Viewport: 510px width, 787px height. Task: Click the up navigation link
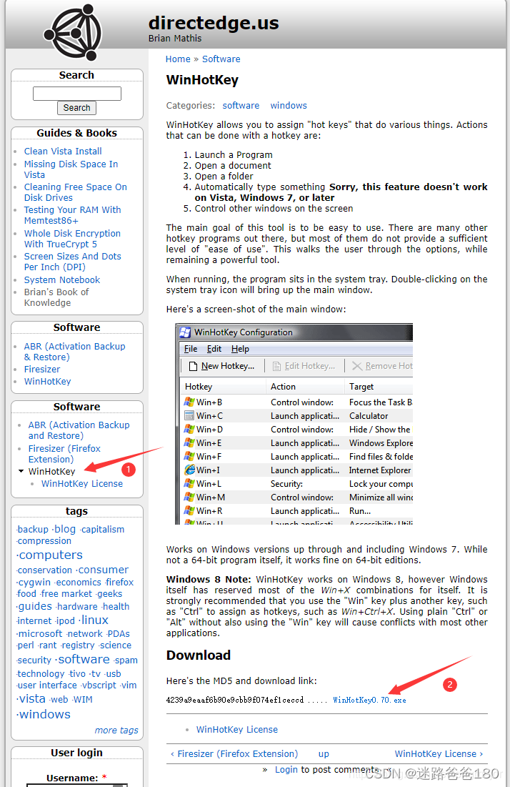click(324, 754)
